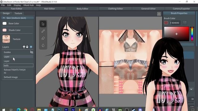This screenshot has width=198, height=111.
Task: Toggle visibility of the Guides layer
Action: point(32,52)
